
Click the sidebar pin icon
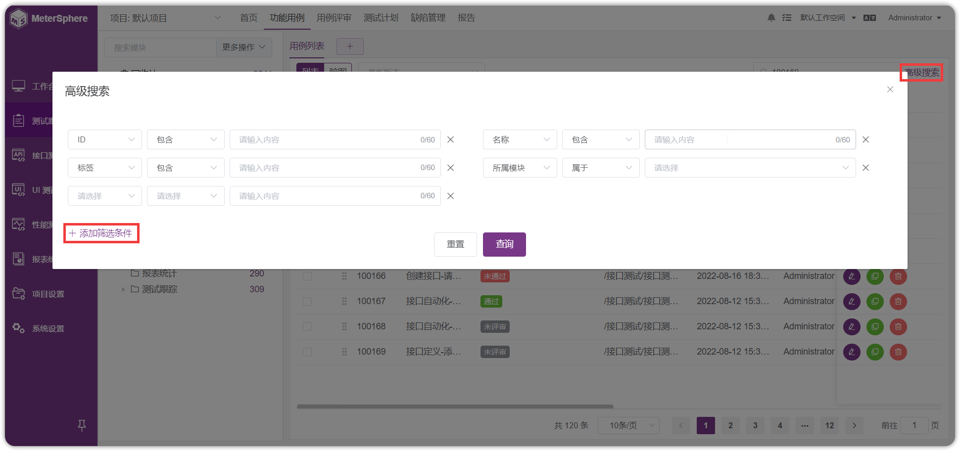pos(82,425)
